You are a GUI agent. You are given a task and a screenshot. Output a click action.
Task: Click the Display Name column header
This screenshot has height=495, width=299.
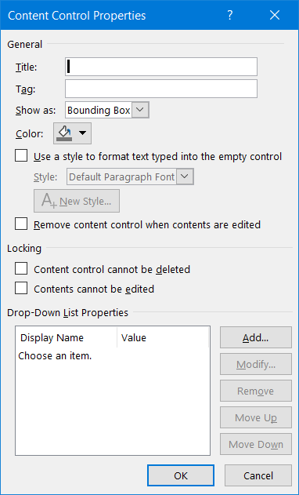67,338
